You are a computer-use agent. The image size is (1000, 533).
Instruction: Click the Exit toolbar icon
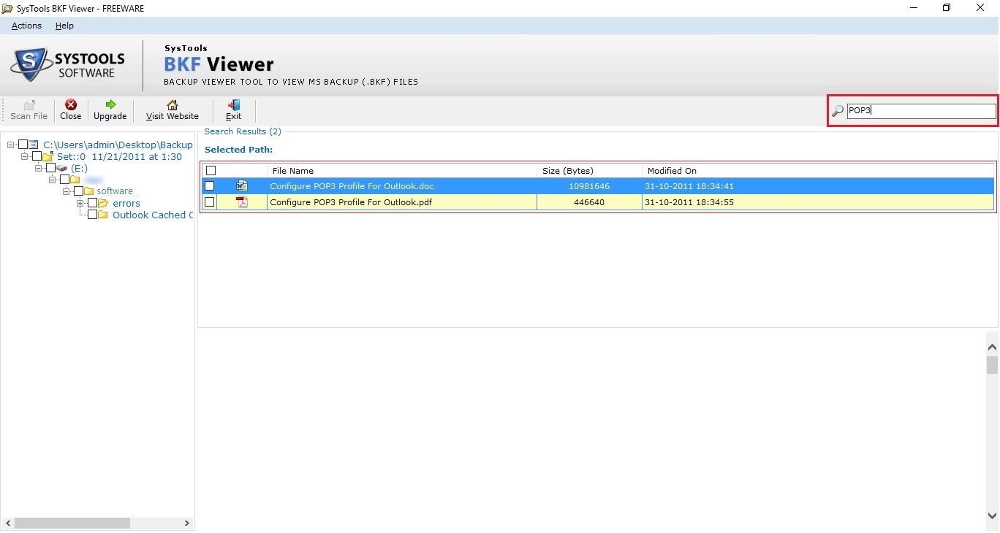[x=233, y=110]
